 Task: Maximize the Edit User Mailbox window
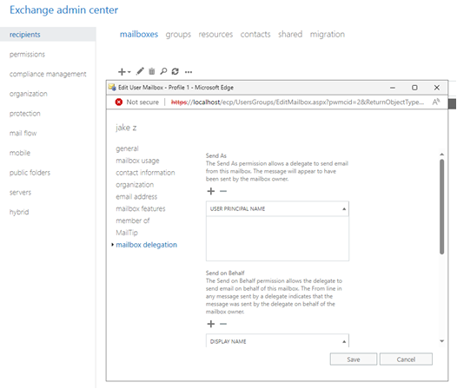[414, 88]
